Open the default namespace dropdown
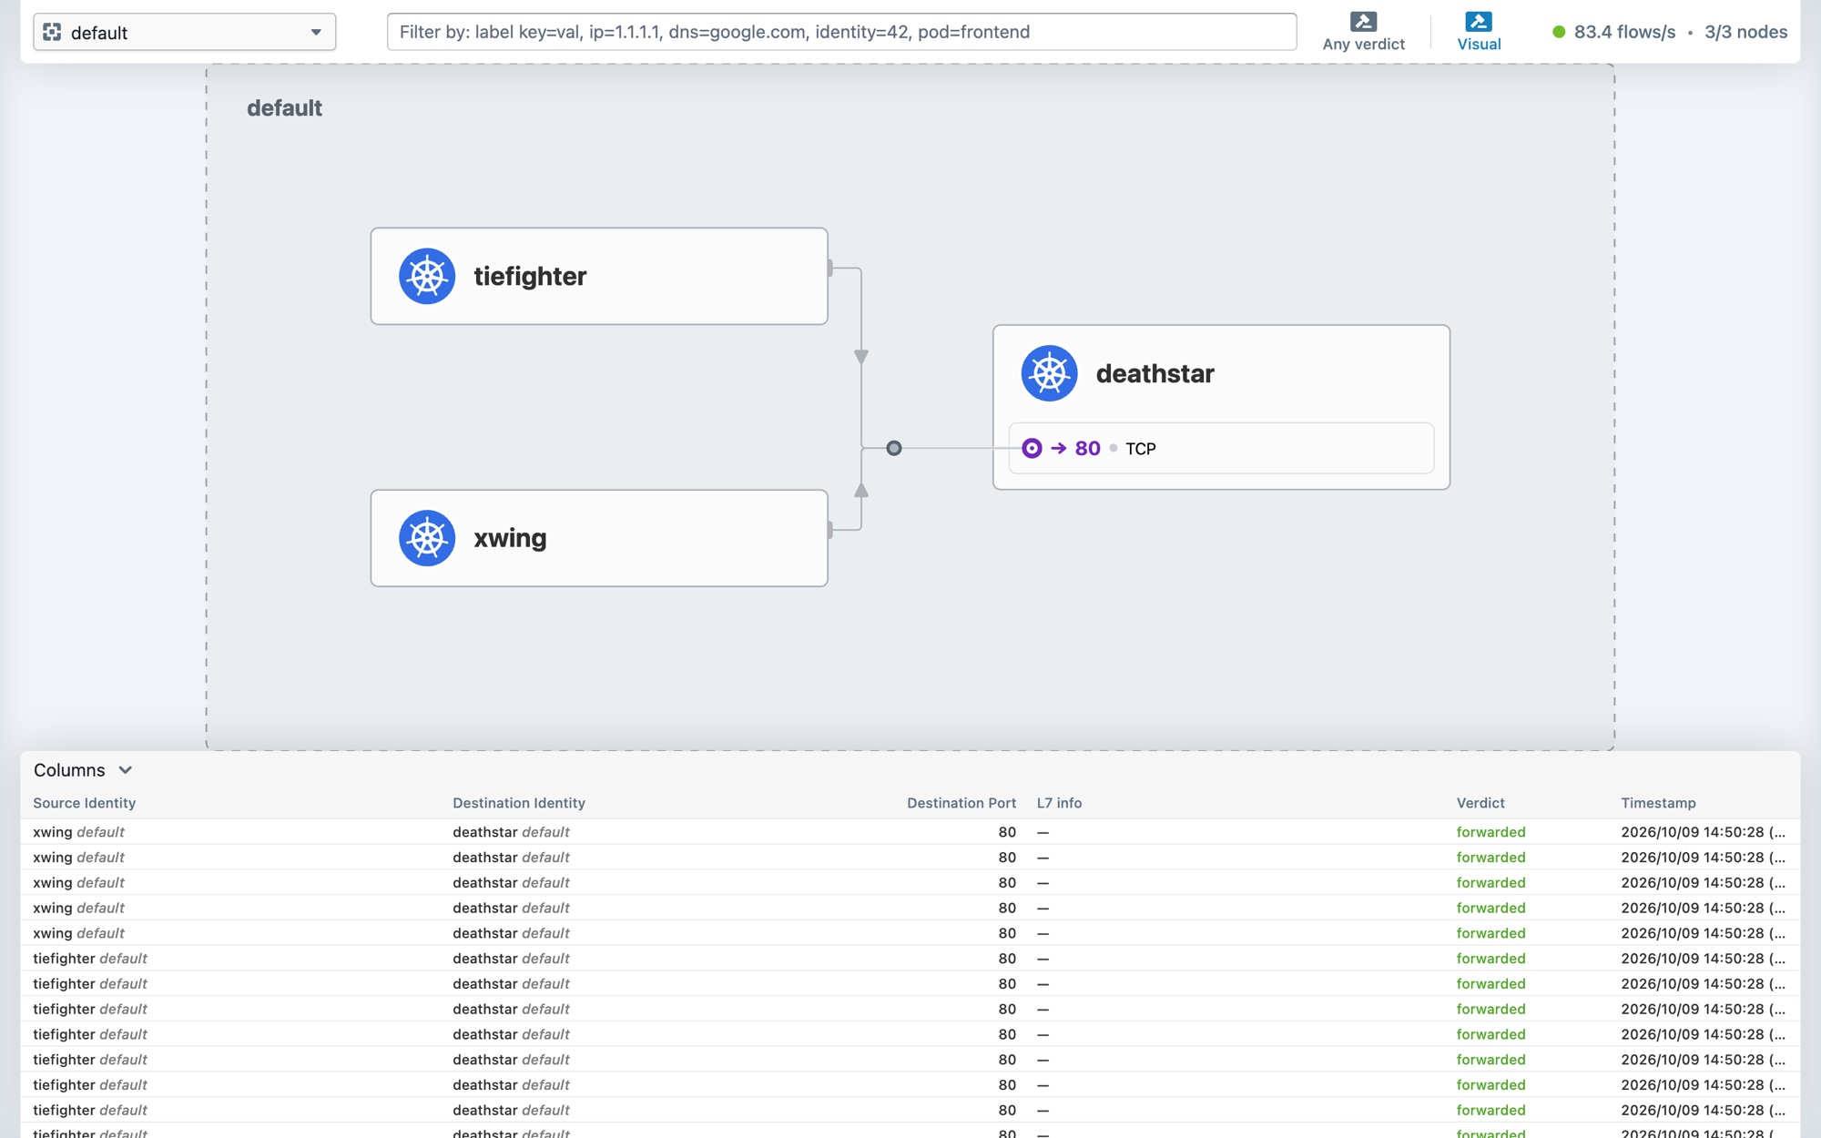This screenshot has height=1138, width=1821. point(184,32)
